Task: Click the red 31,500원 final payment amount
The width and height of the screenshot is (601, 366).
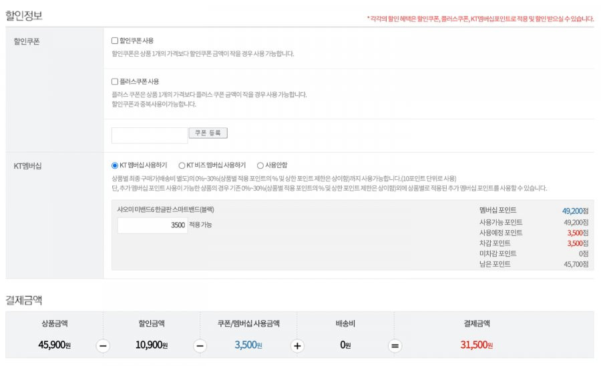Action: coord(476,345)
